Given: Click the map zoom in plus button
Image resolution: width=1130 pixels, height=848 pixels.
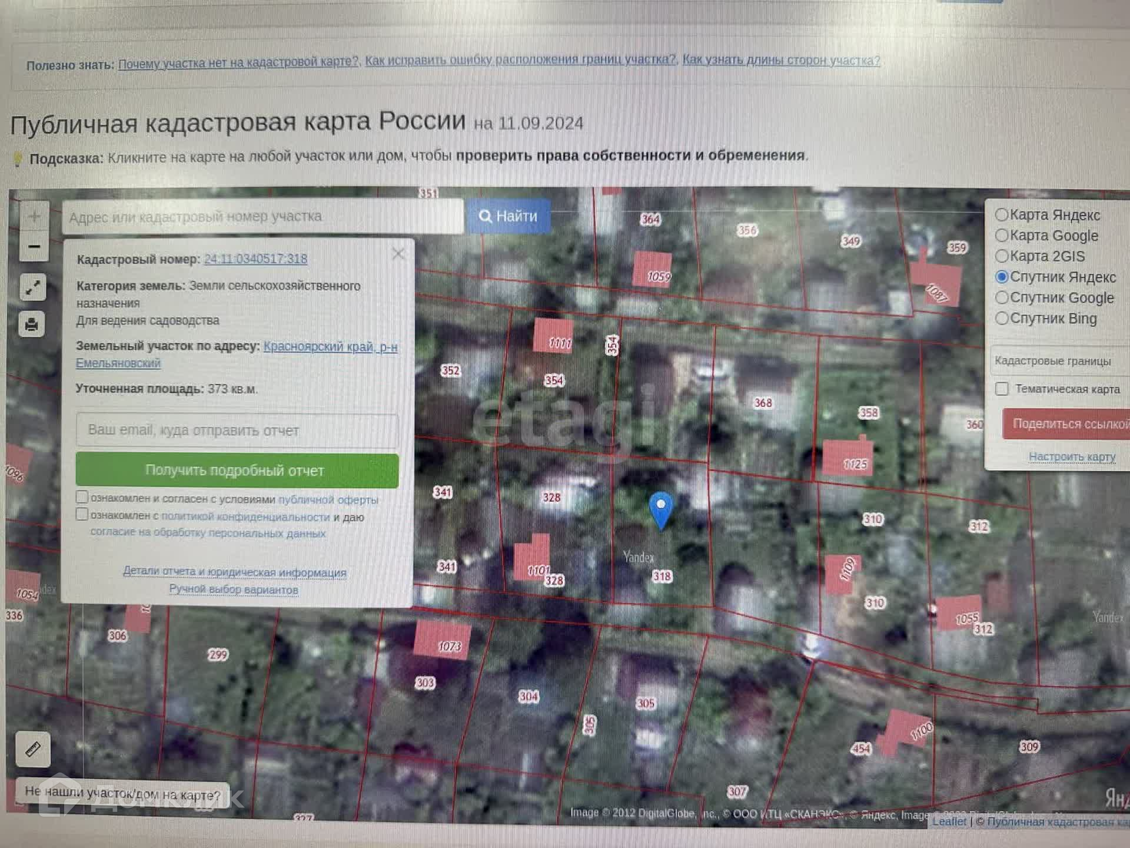Looking at the screenshot, I should tap(34, 216).
